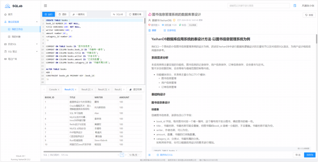318x162 pixels.
Task: Go to the previous results page arrow
Action: coord(118,155)
